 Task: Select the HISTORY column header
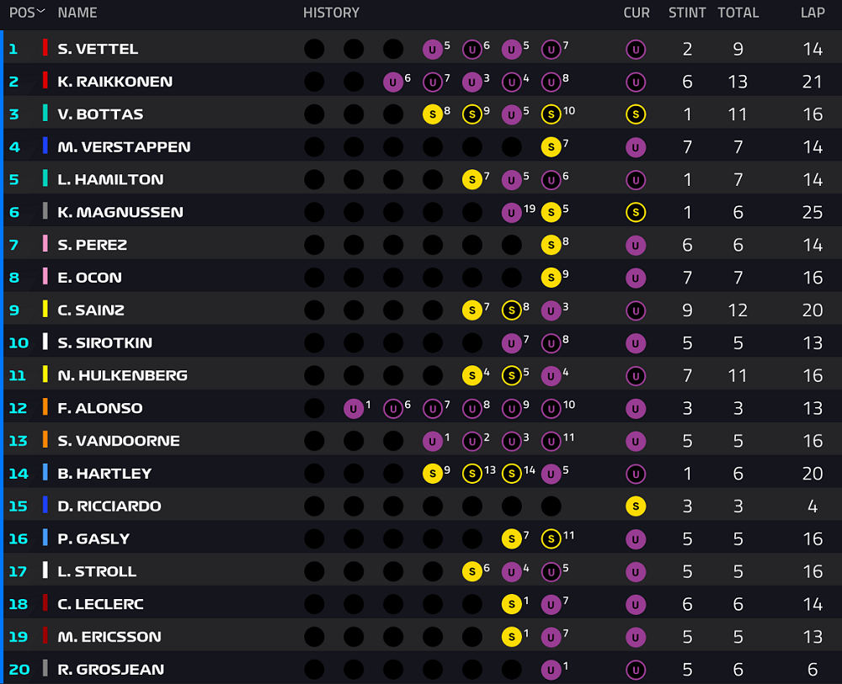pyautogui.click(x=331, y=13)
